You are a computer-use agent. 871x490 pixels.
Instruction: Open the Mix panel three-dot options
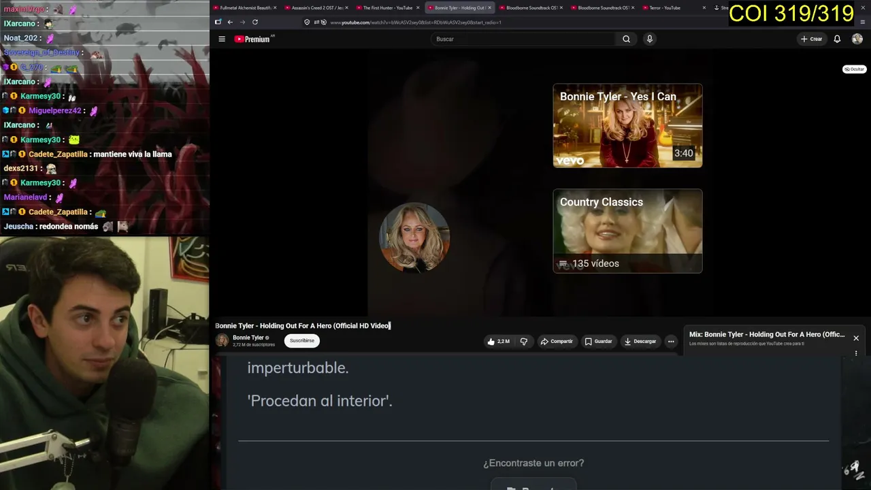856,353
